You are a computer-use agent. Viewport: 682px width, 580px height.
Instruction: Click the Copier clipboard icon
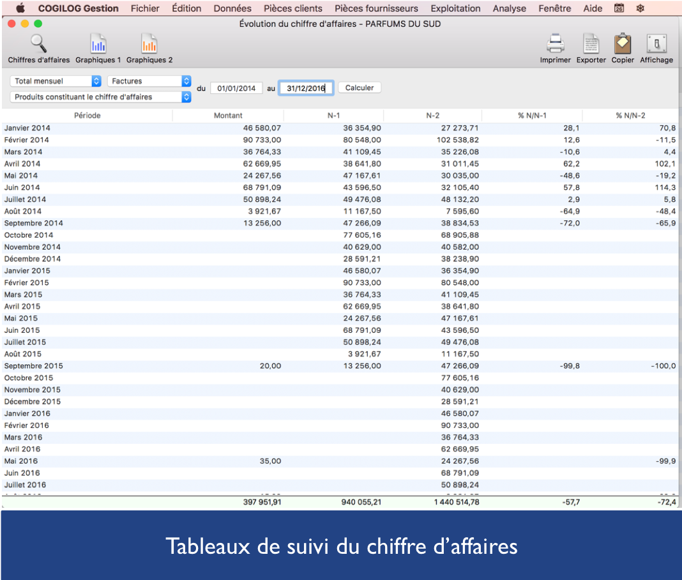623,43
